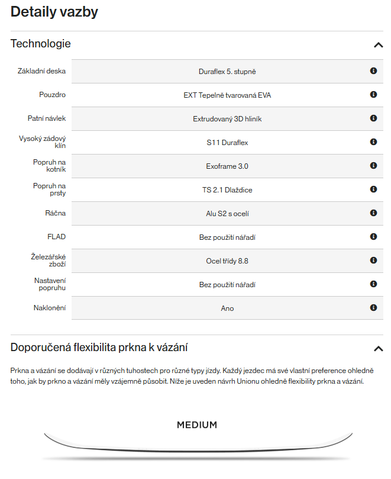Click info icon in Ráčna row

[373, 213]
